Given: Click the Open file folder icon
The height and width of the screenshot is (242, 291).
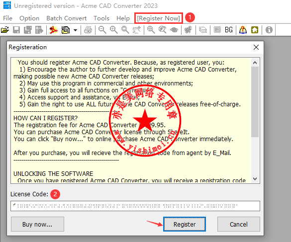Looking at the screenshot, I should (5, 30).
